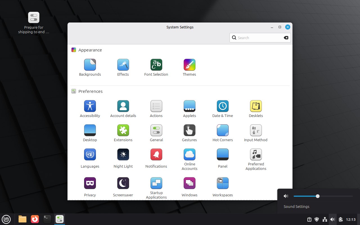Open the Languages preferences
The width and height of the screenshot is (360, 225).
pos(90,158)
